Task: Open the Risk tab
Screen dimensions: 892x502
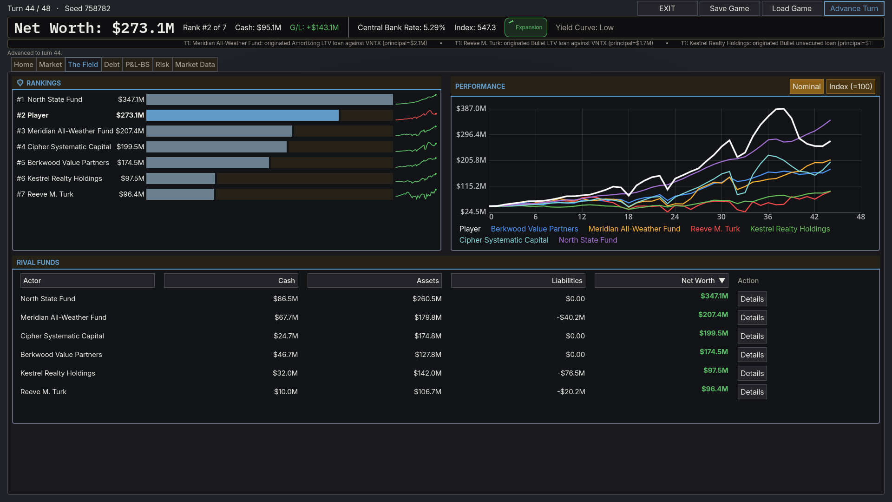Action: (162, 65)
